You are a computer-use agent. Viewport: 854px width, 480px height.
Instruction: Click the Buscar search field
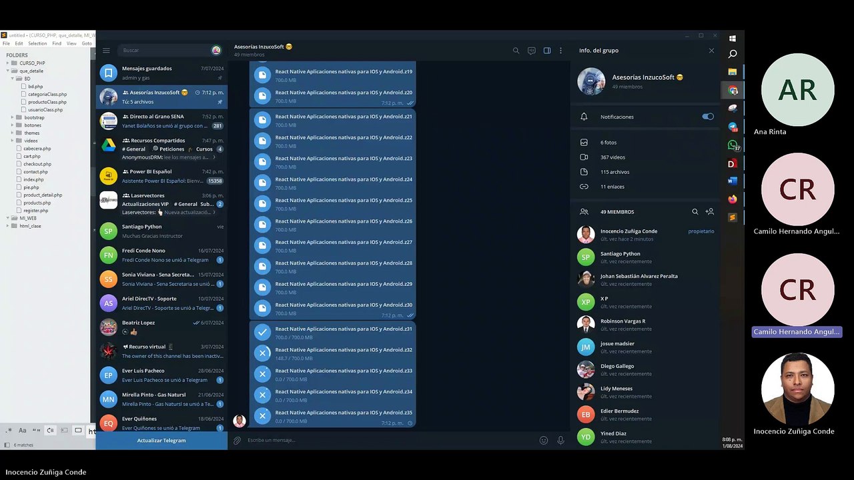[x=163, y=50]
